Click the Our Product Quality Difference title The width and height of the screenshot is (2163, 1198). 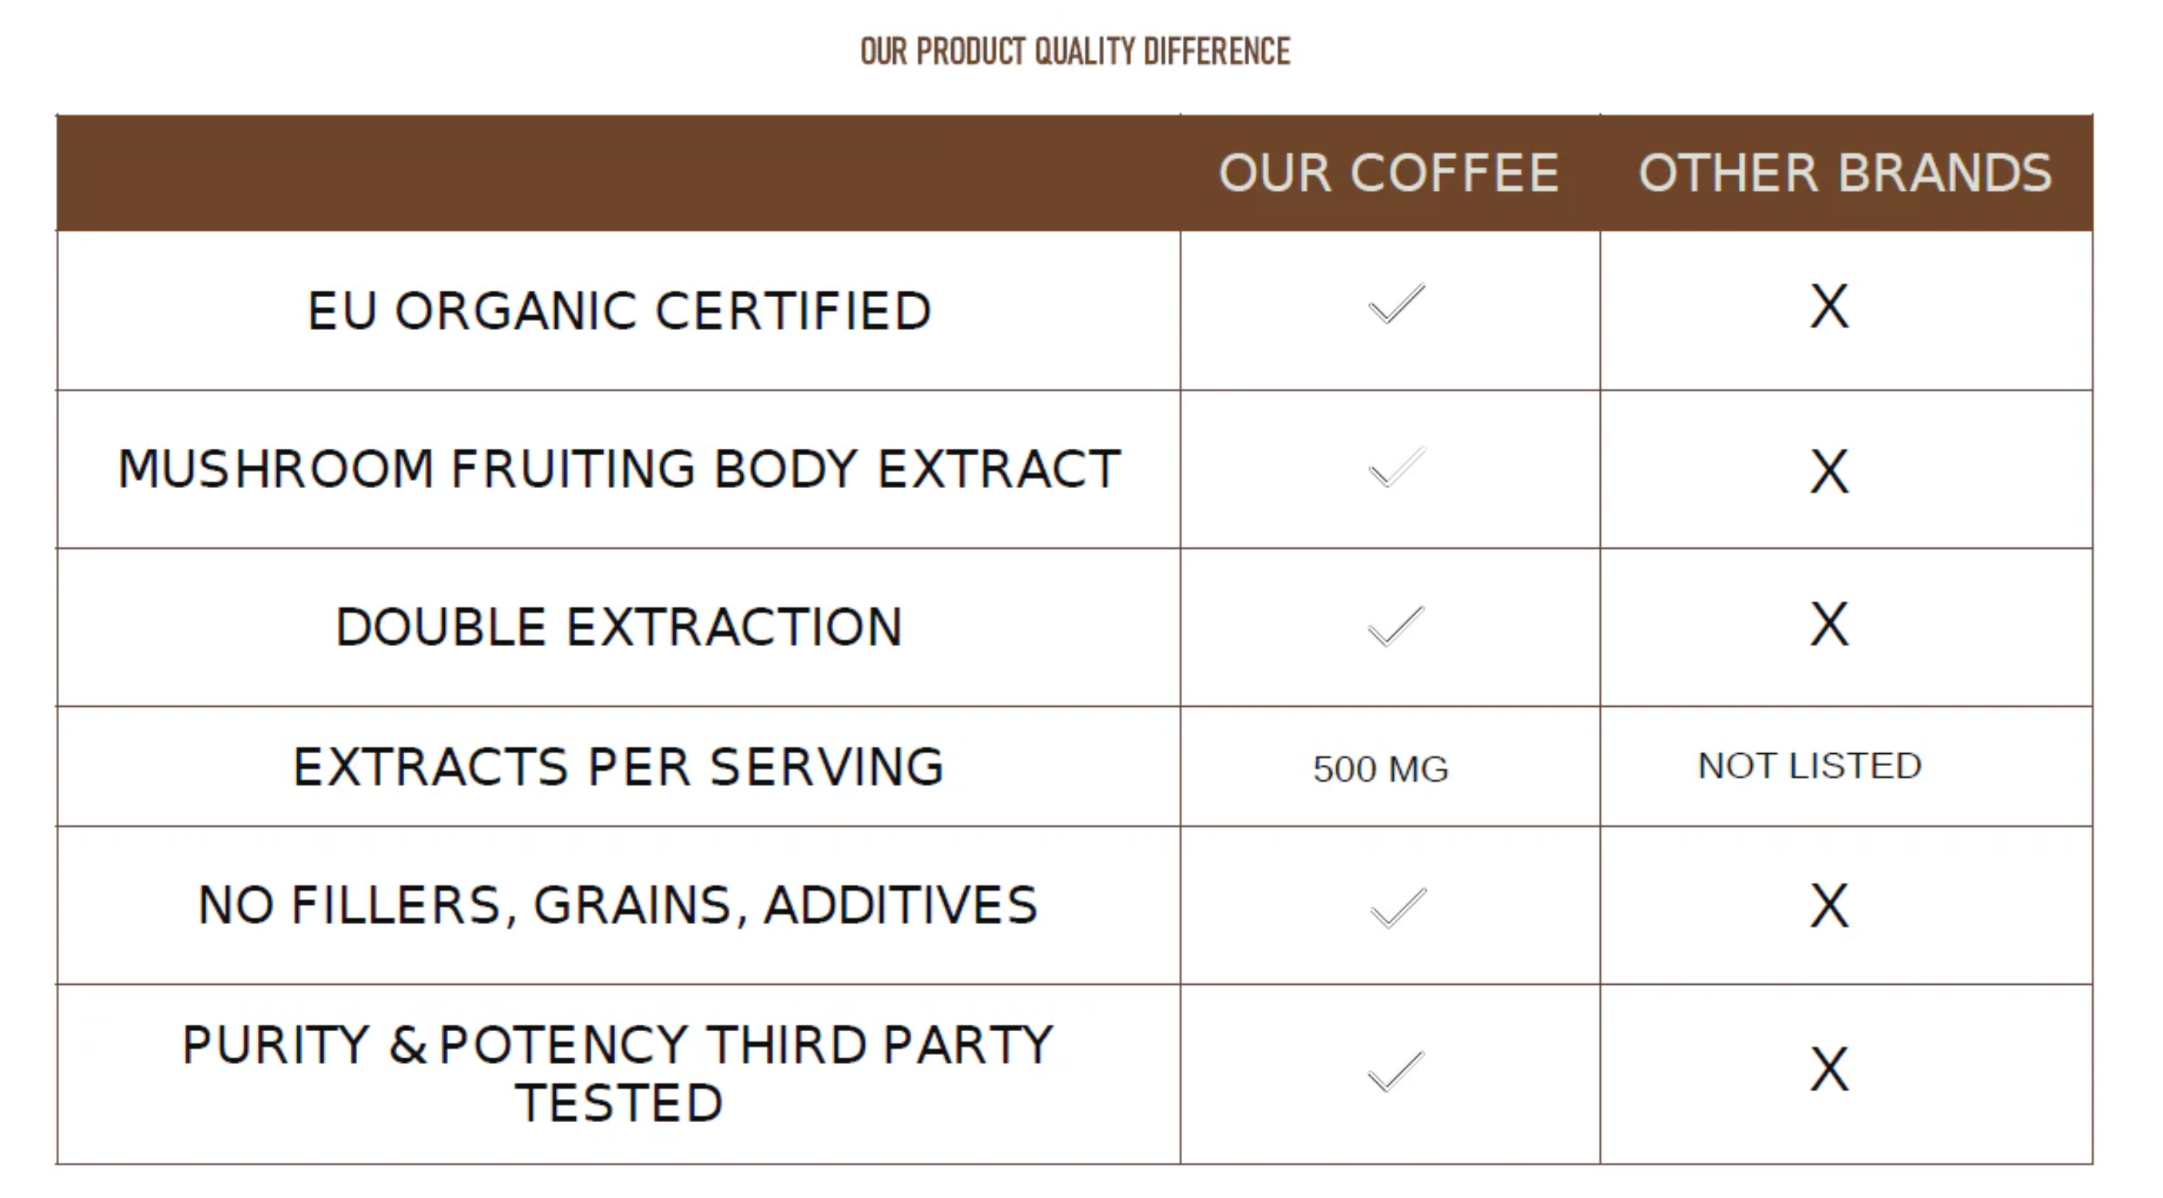[x=1075, y=51]
